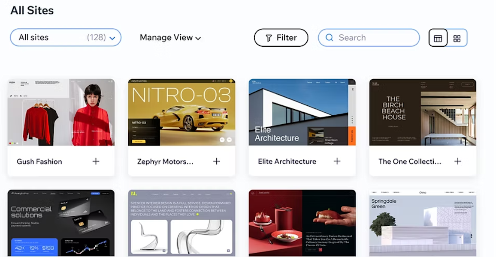Click the magnifier icon in Search box
This screenshot has width=496, height=257.
(x=330, y=38)
